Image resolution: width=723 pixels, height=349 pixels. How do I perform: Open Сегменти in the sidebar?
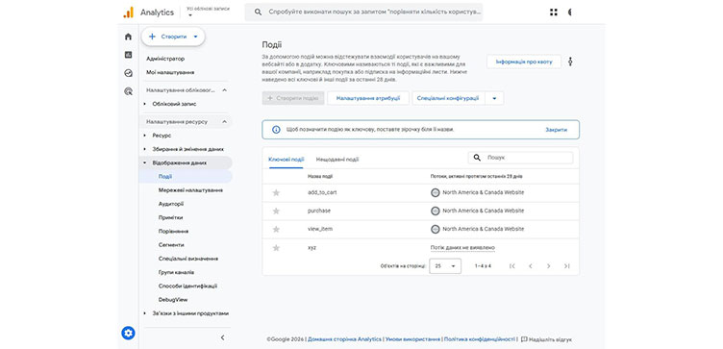click(x=171, y=245)
